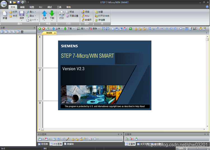Screen dimensions: 210x150
Task: Click the 创建 create library button
Action: coord(99,12)
